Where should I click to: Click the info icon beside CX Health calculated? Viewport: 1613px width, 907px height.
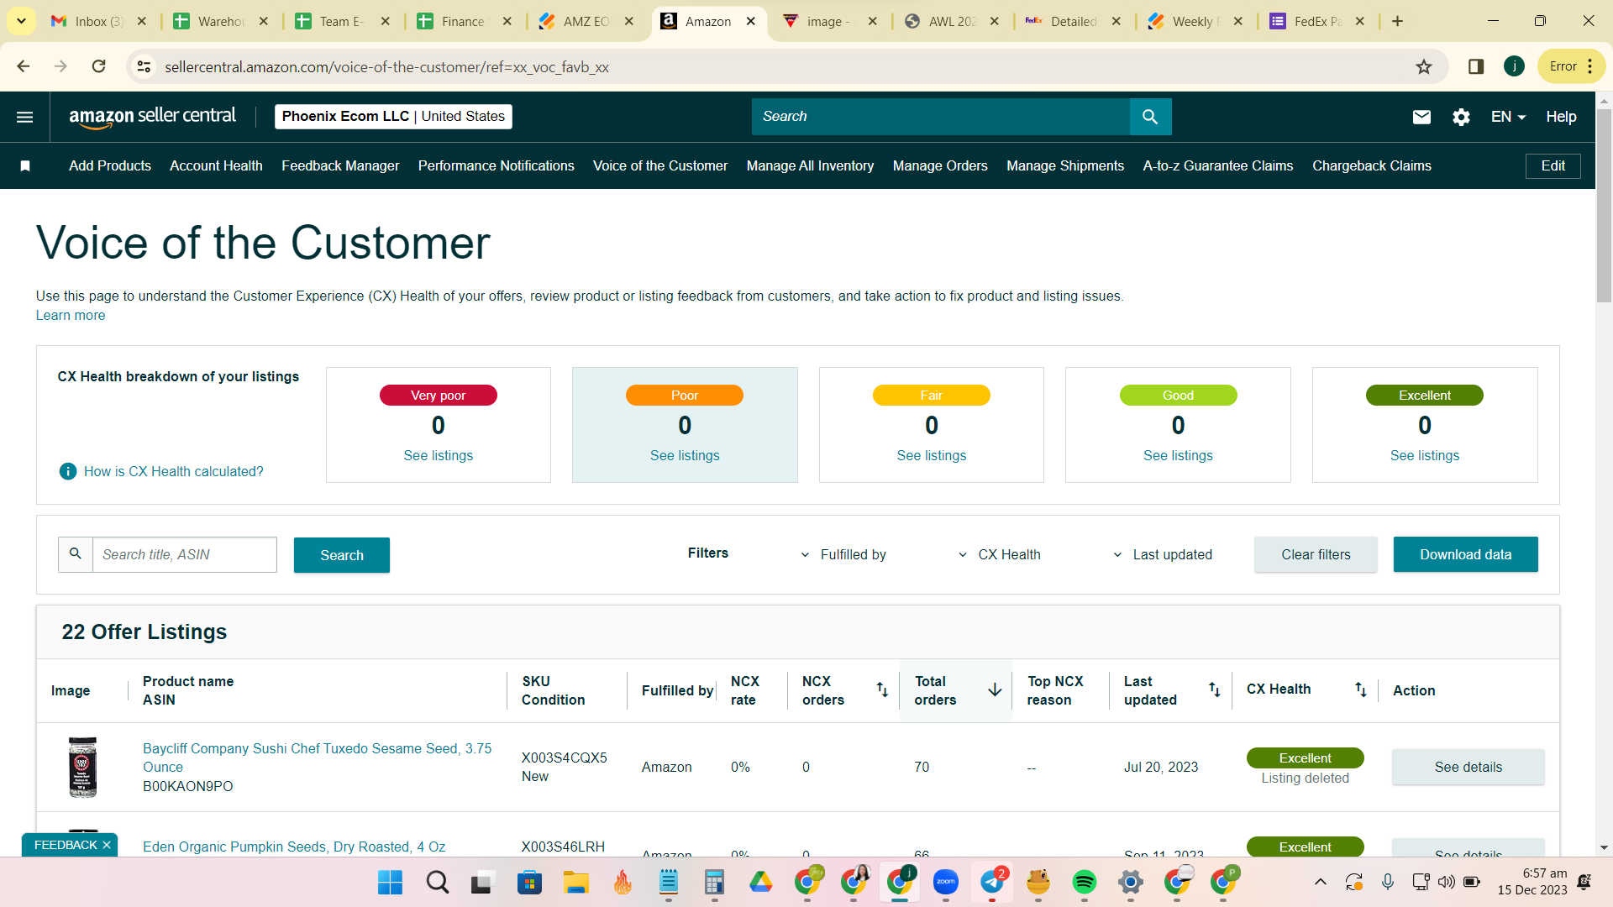point(68,471)
